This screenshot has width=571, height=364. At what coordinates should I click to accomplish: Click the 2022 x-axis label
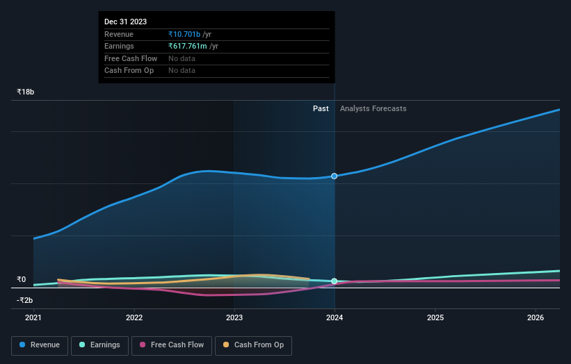(134, 317)
